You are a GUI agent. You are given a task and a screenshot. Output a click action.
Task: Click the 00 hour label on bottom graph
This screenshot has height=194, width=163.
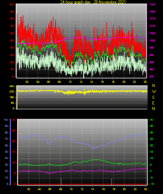(146, 189)
